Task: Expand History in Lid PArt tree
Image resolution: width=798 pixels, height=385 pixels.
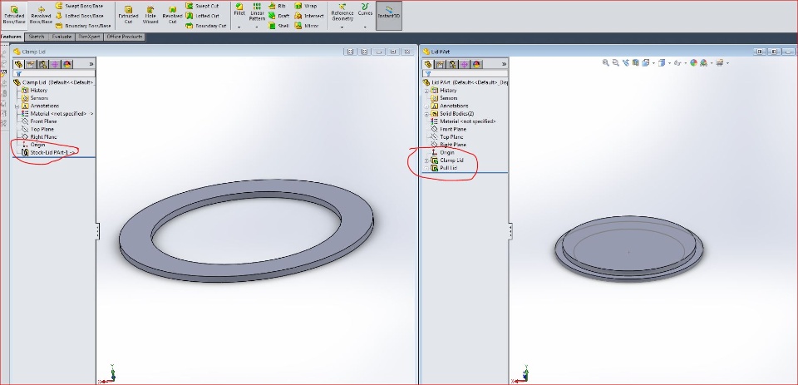Action: 426,91
